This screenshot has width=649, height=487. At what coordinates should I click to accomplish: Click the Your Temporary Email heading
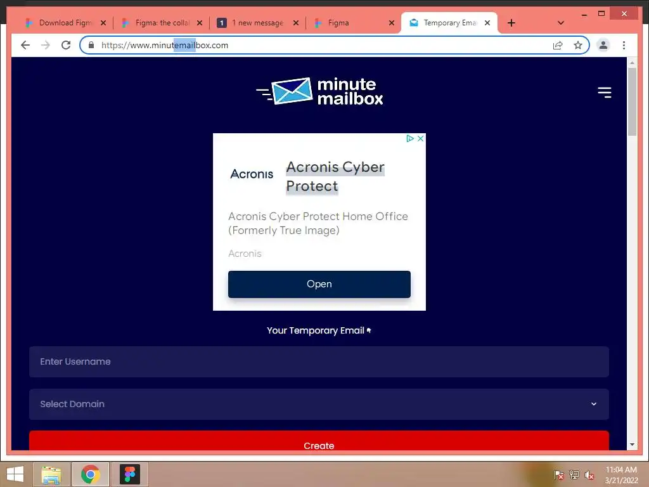[x=319, y=330]
